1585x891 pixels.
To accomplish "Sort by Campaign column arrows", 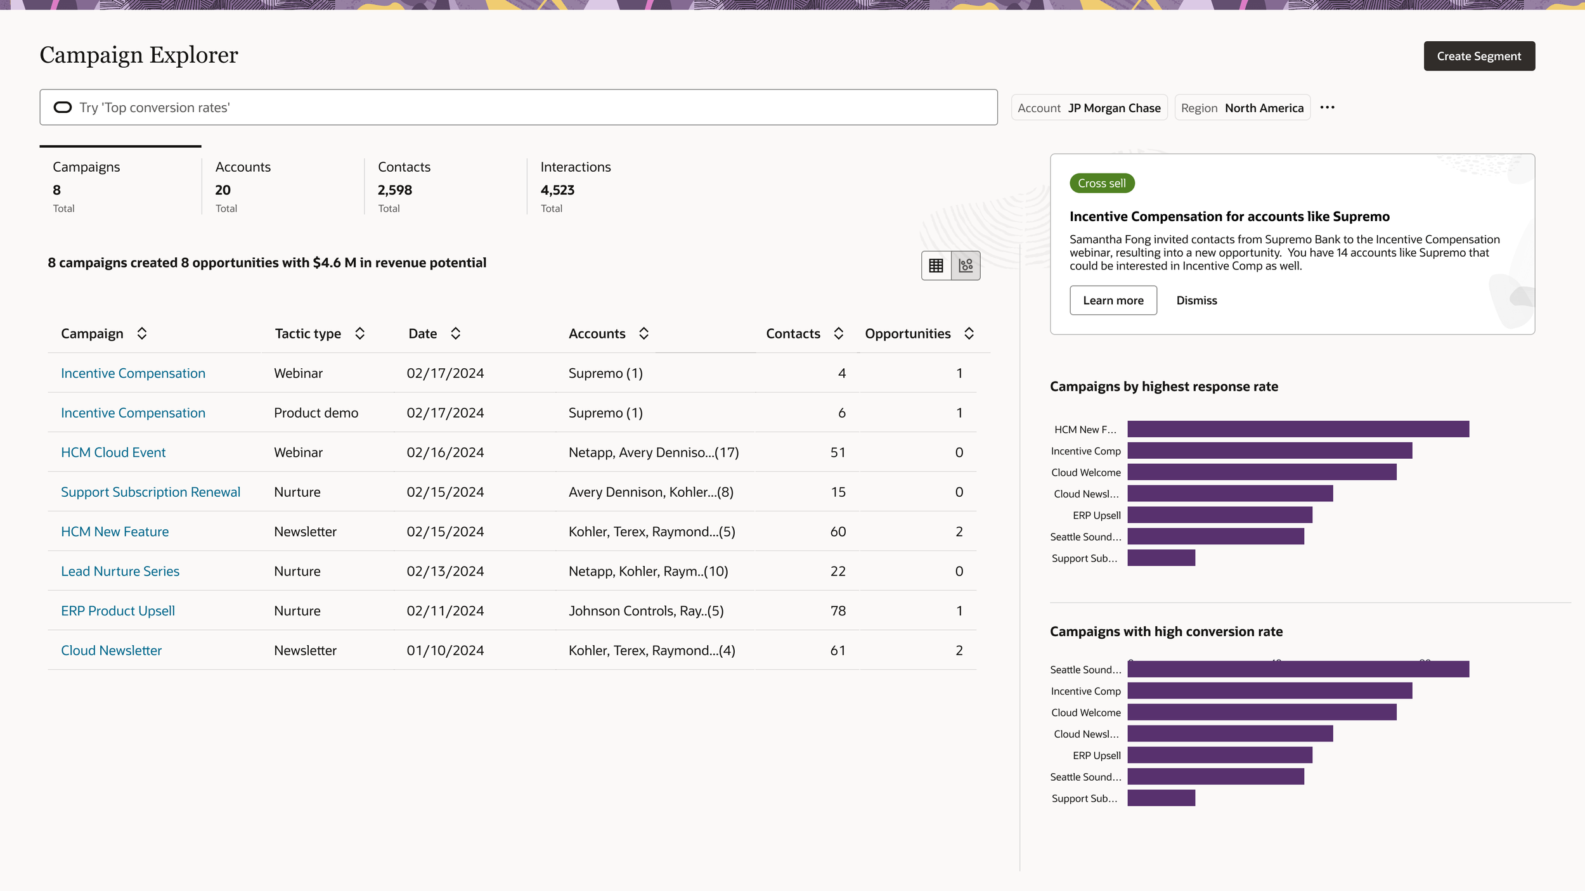I will point(142,333).
